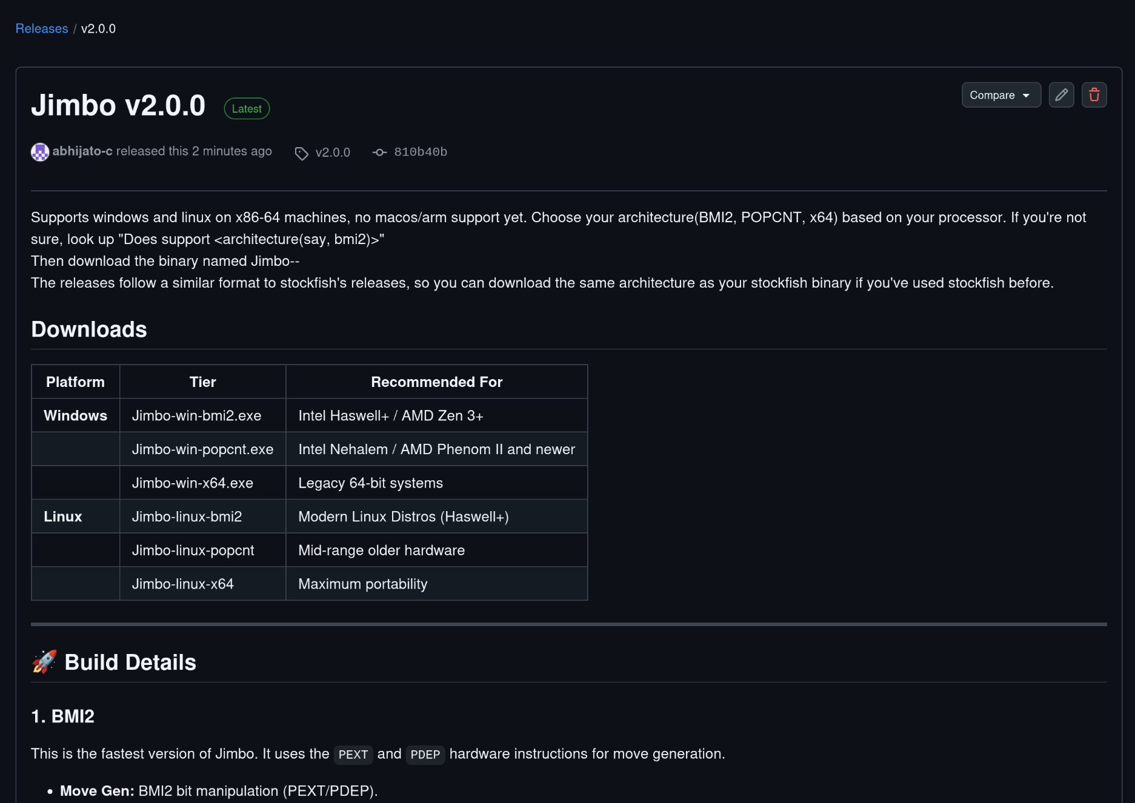Viewport: 1135px width, 803px height.
Task: Open commit 810b40b
Action: point(420,152)
